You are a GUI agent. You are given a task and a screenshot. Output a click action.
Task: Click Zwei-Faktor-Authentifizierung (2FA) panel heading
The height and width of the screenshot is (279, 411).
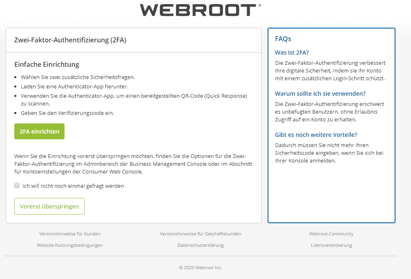click(x=70, y=40)
